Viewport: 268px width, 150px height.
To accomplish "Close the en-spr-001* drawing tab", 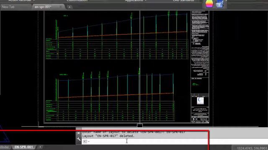I will click(x=60, y=7).
